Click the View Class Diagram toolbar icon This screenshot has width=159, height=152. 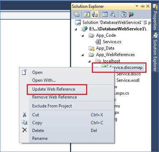(113, 14)
